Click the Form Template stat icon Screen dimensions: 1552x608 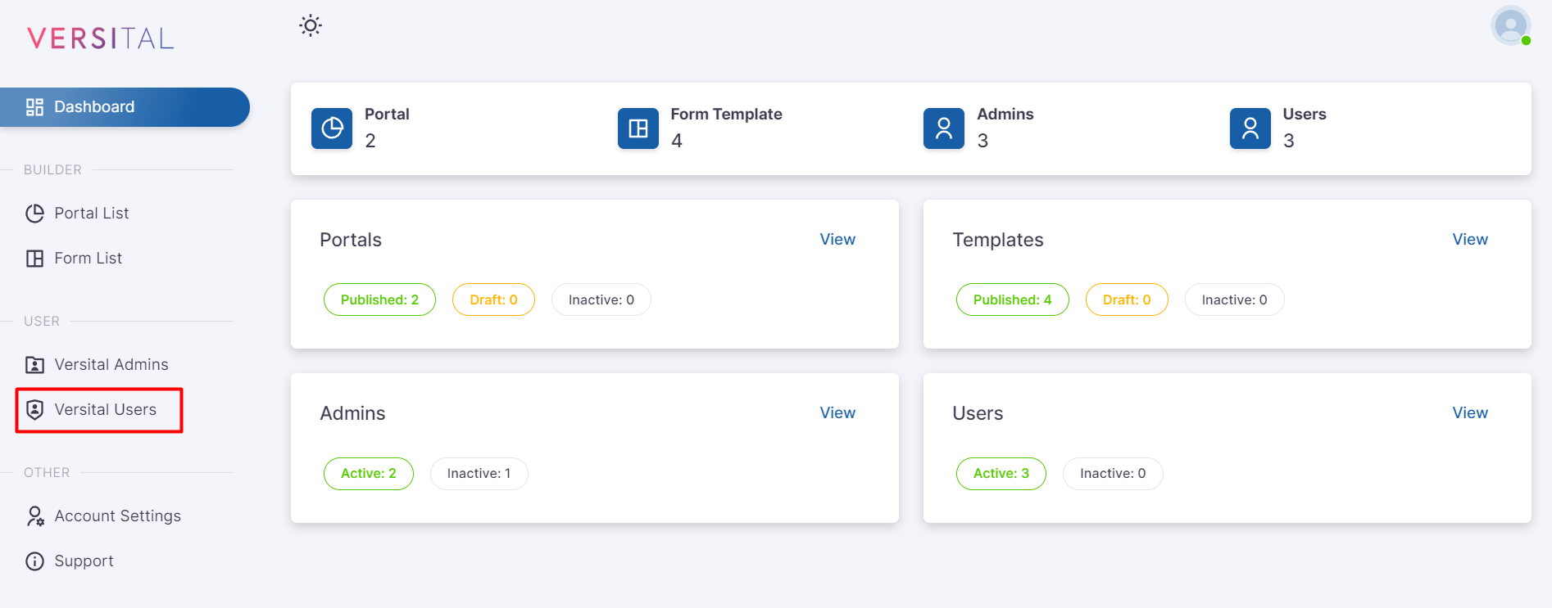tap(638, 128)
